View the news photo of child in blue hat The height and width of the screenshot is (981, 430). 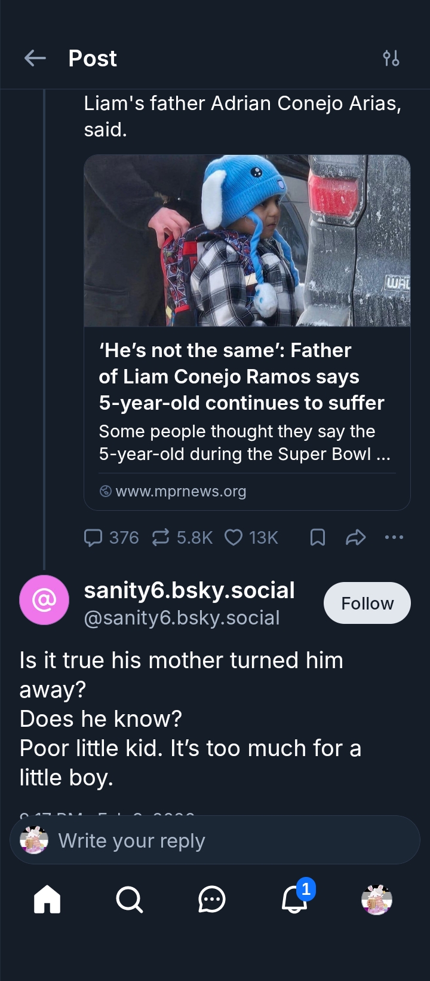click(247, 241)
